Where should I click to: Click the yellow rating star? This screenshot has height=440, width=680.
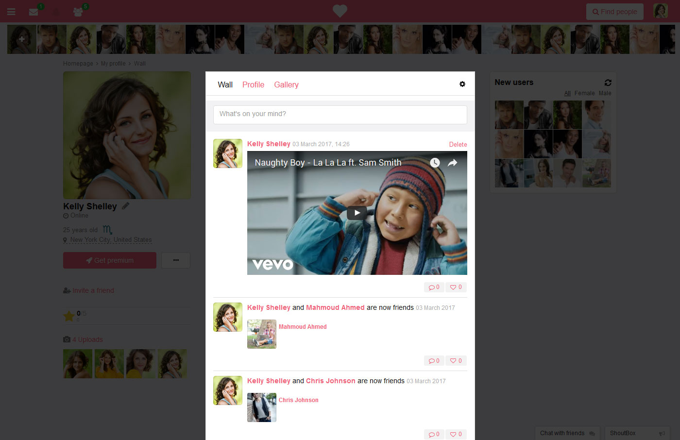click(x=69, y=316)
